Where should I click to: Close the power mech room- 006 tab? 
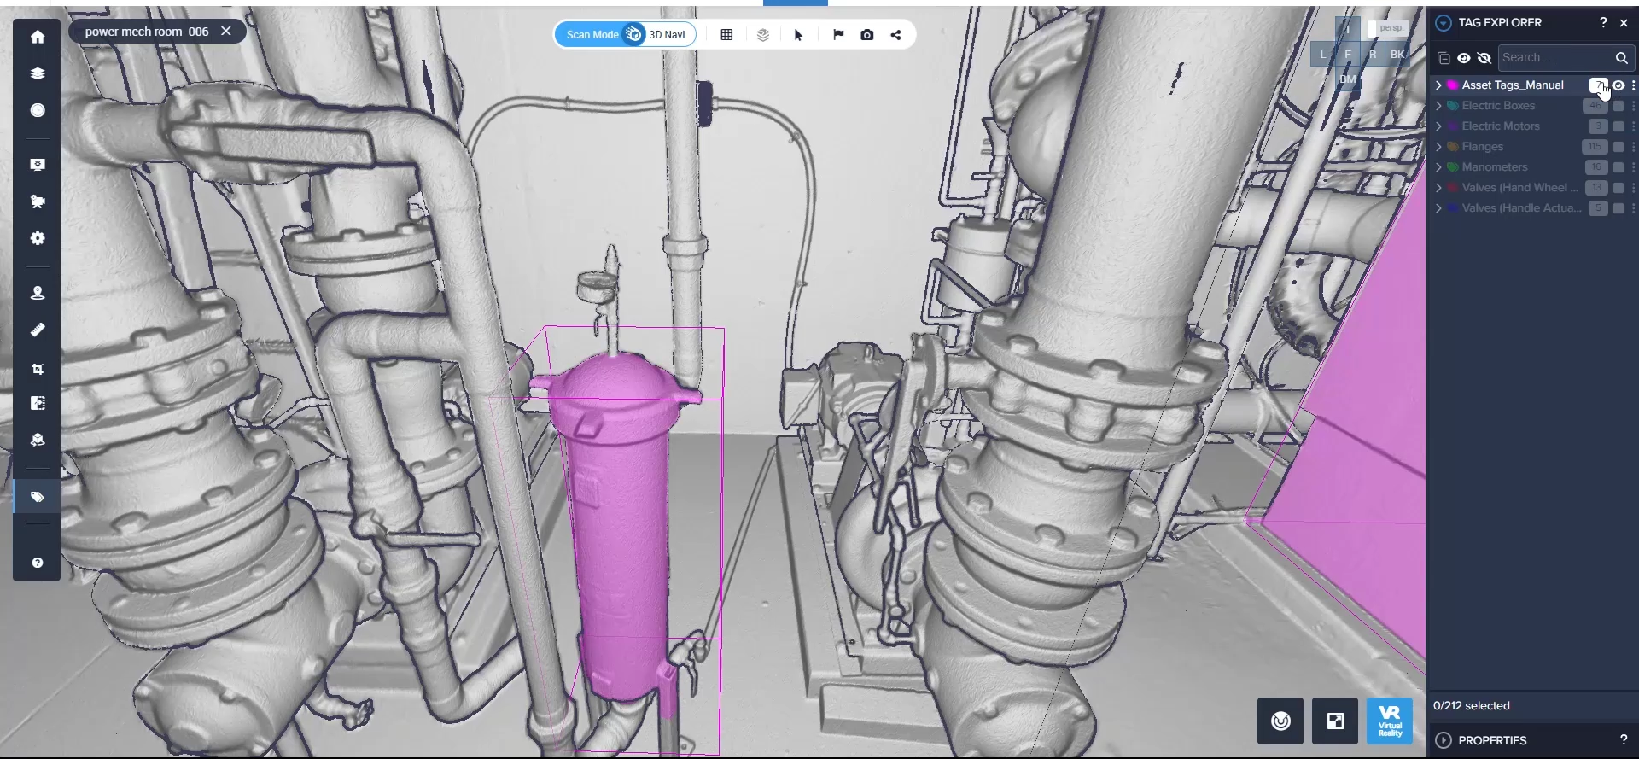226,32
